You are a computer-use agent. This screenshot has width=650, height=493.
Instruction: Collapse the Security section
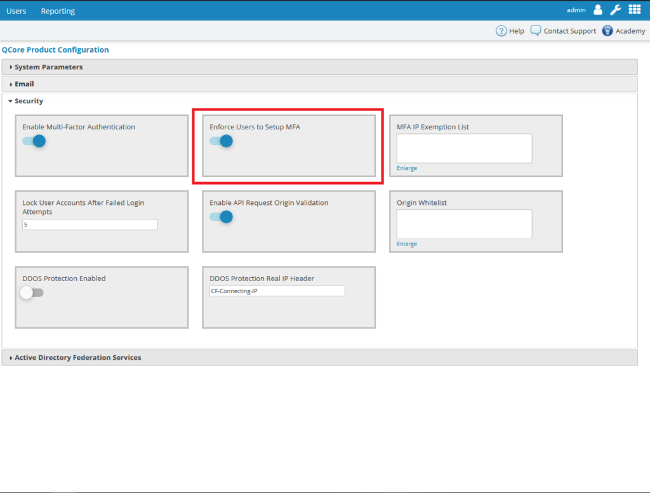coord(29,101)
